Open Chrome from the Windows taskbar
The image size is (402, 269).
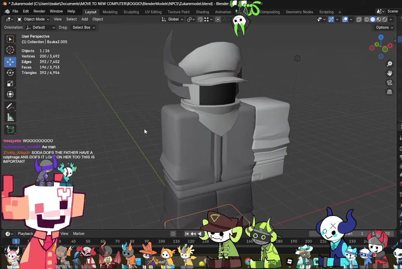click(x=248, y=262)
